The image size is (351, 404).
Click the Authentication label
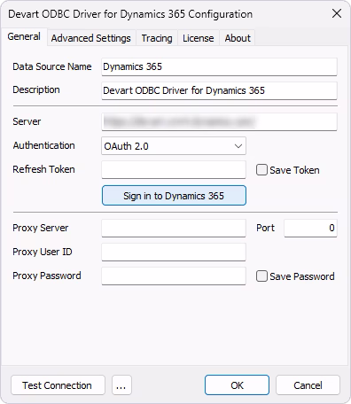(x=43, y=145)
